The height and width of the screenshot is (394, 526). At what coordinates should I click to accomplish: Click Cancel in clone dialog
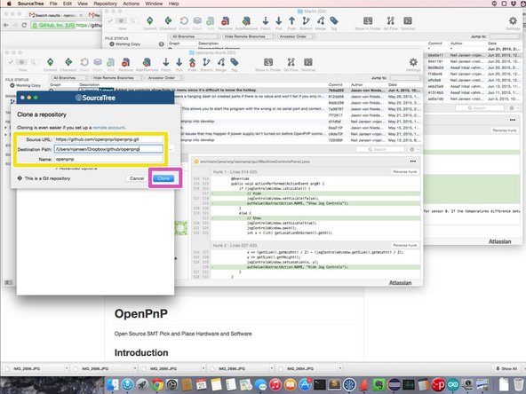tap(137, 178)
